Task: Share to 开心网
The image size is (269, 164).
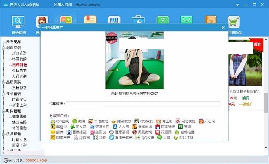Action: (207, 121)
